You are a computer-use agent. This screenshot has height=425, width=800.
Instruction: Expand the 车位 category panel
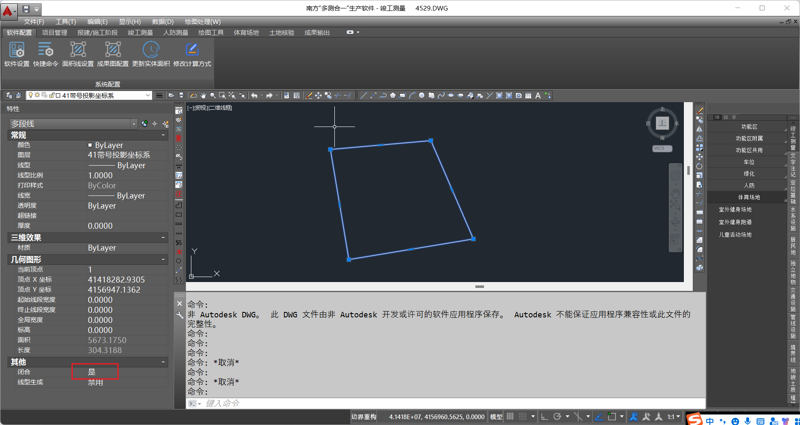point(750,161)
